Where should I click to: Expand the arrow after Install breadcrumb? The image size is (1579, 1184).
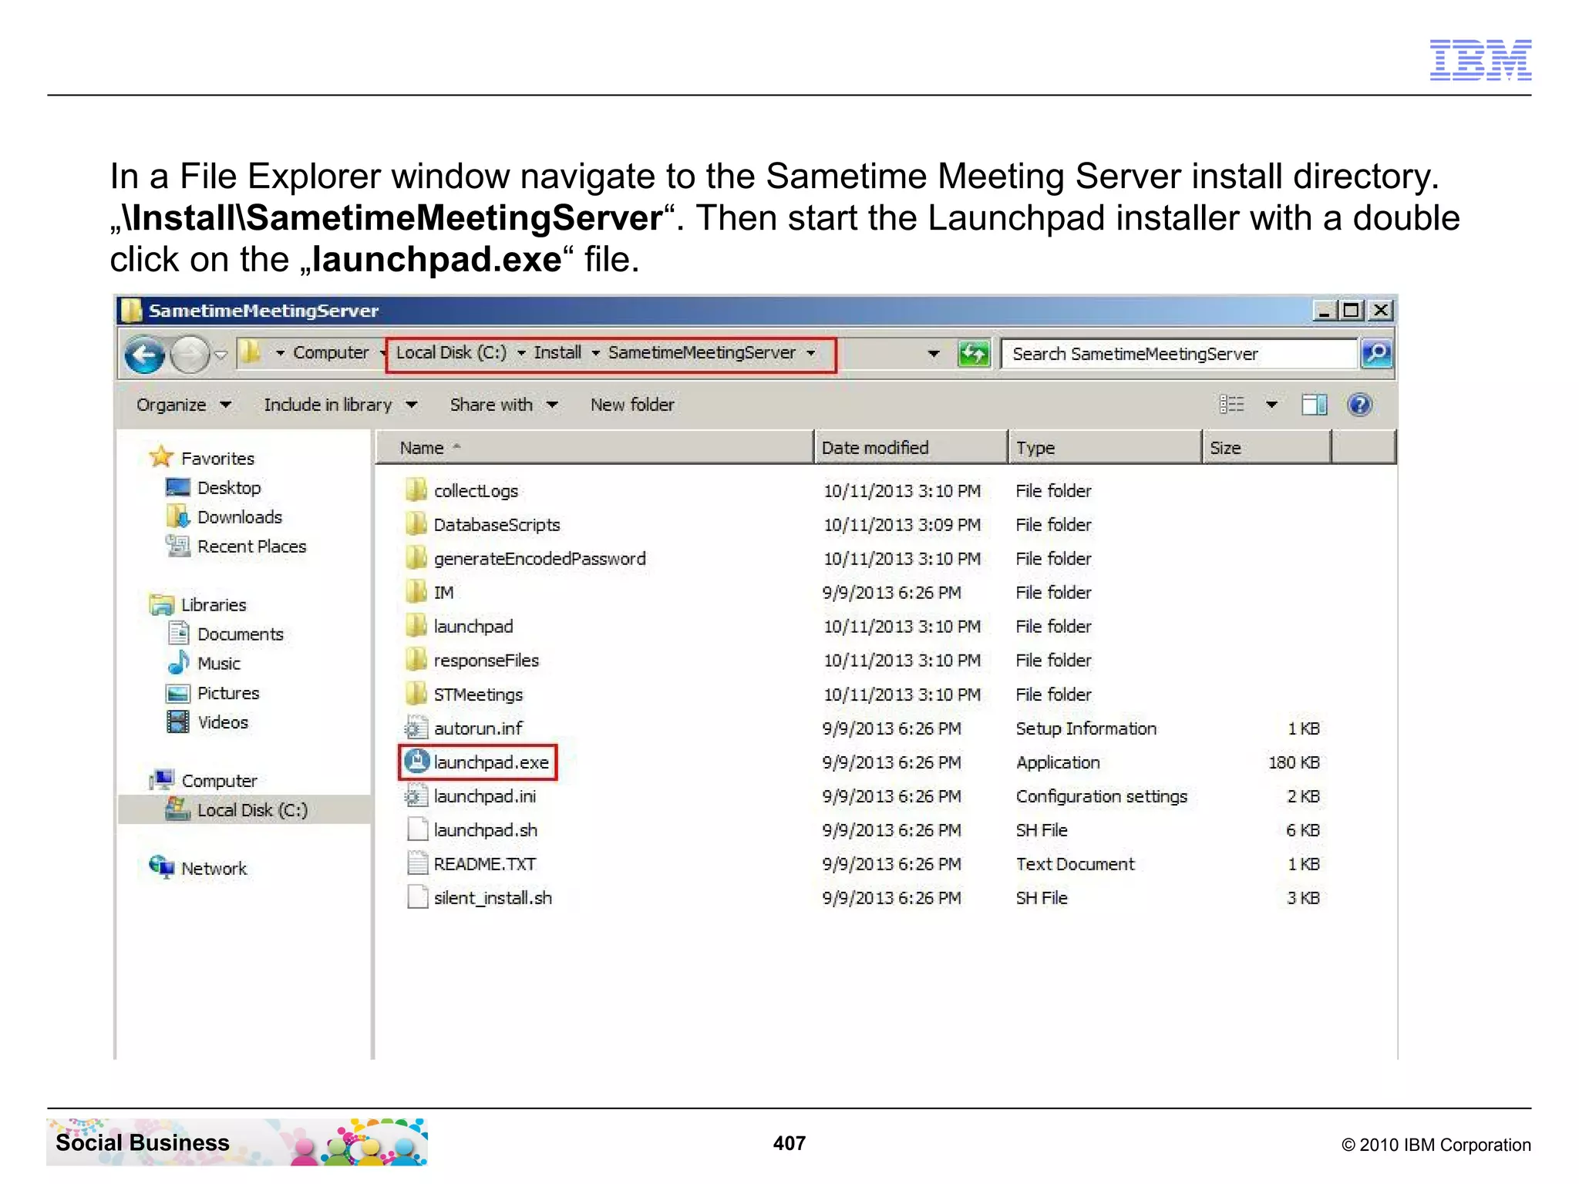(596, 353)
